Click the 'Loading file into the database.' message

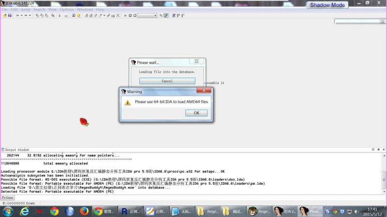click(167, 72)
